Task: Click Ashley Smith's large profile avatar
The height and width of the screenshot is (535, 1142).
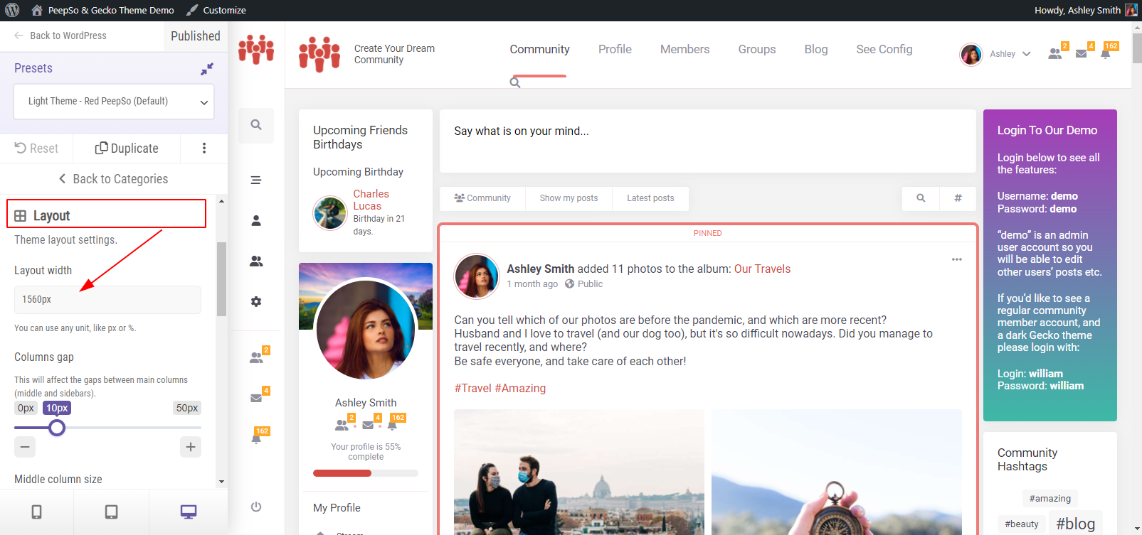Action: (366, 330)
